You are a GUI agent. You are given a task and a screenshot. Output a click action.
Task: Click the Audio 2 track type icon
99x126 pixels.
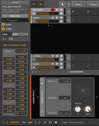click(34, 21)
